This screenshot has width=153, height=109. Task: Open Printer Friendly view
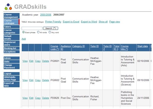point(53,22)
